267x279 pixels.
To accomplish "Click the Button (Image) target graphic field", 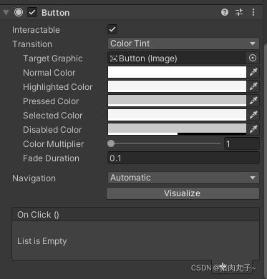I will (x=177, y=59).
